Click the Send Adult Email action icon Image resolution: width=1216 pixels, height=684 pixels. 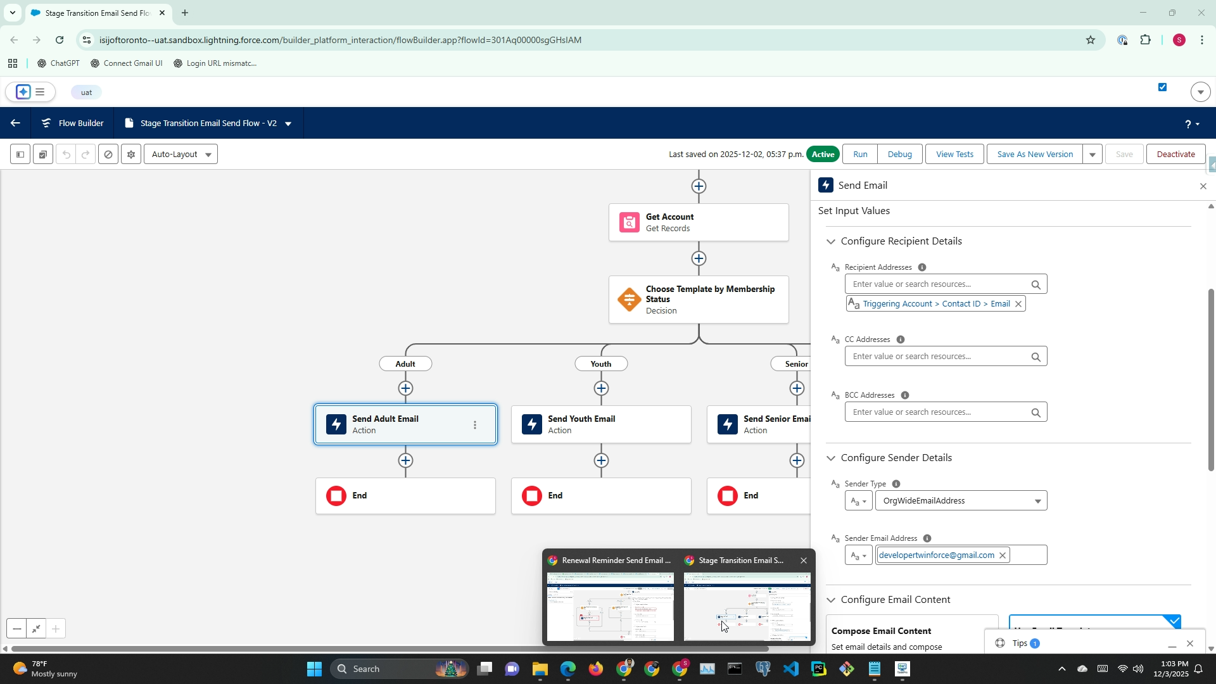tap(336, 424)
